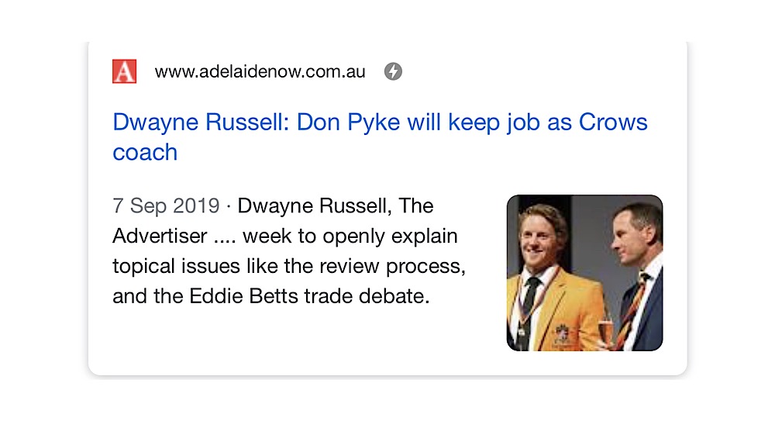Click the four-dot ellipsis in the snippet
The image size is (775, 421).
(226, 237)
